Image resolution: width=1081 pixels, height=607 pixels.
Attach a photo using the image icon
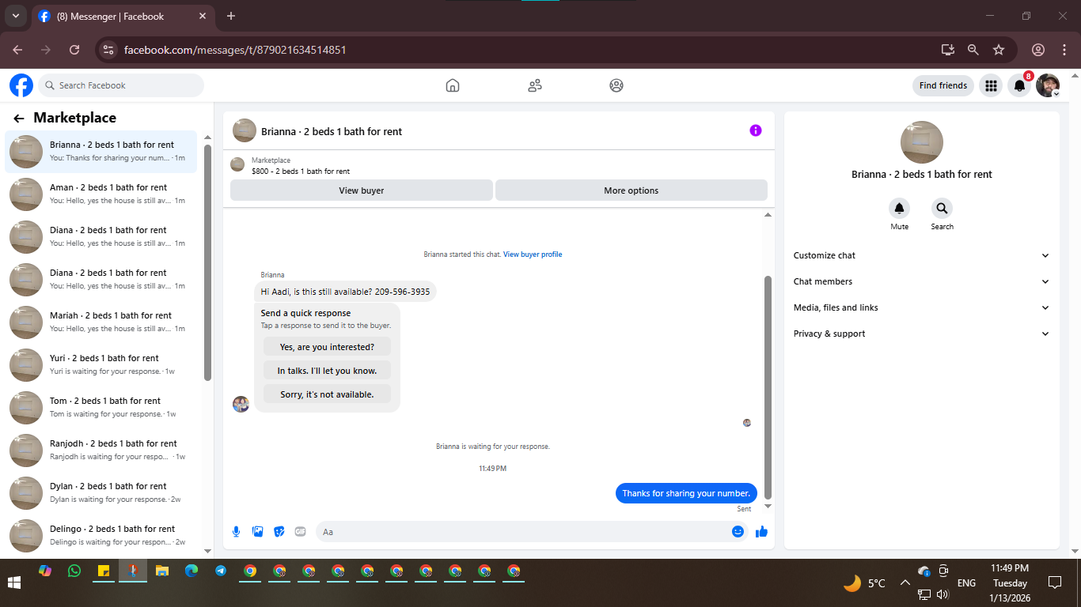click(x=257, y=532)
